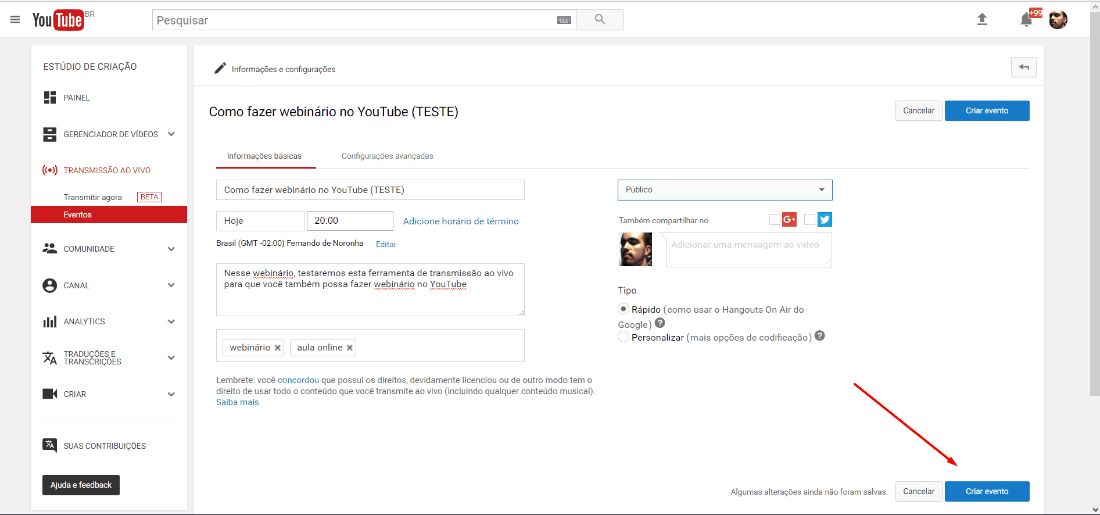This screenshot has height=515, width=1100.
Task: Expand the Analytics section
Action: click(x=171, y=321)
